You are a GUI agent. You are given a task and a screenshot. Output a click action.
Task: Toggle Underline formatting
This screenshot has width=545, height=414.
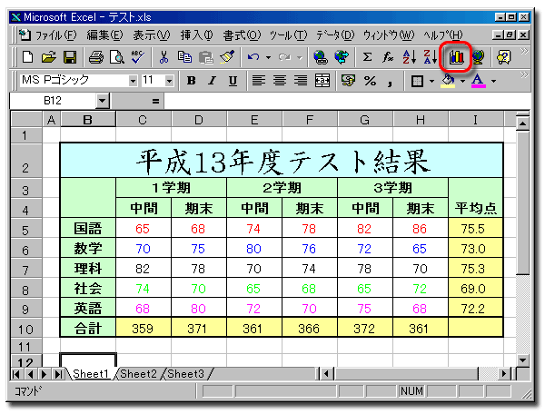point(233,81)
